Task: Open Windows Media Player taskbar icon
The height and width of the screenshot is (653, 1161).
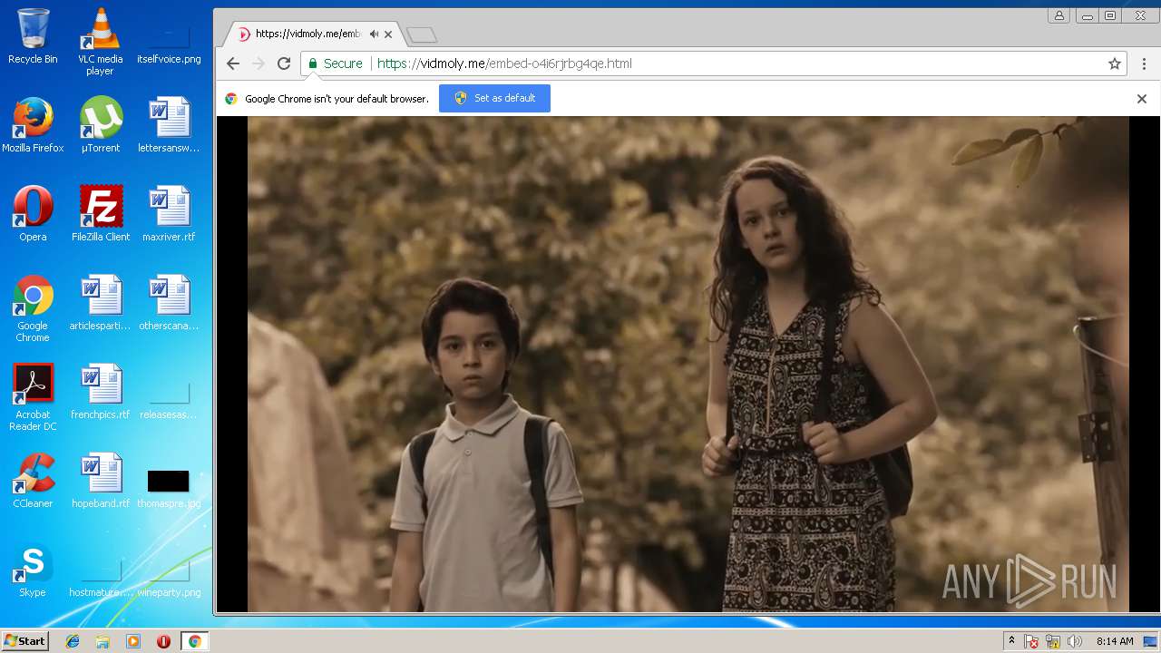Action: click(x=133, y=641)
